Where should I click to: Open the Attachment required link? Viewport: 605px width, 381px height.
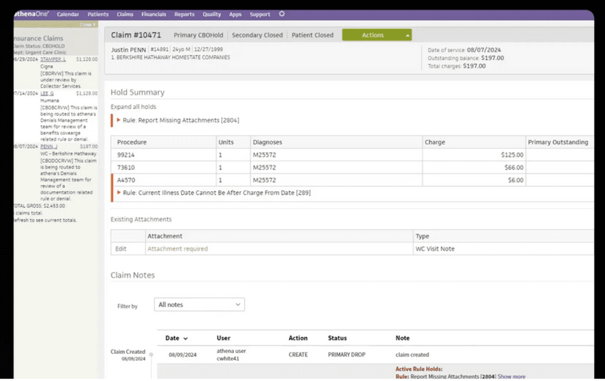(x=178, y=249)
